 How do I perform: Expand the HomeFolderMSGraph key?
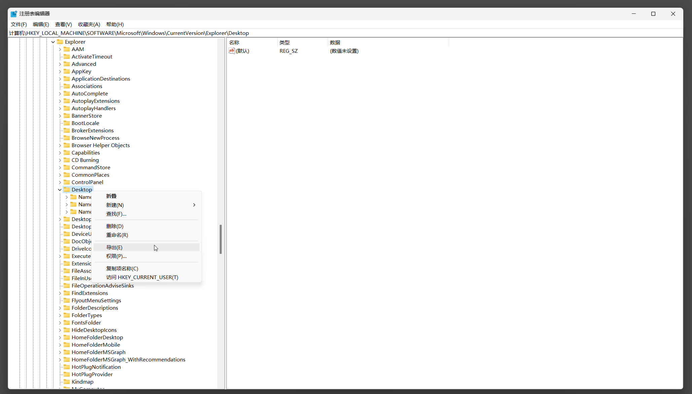pos(60,352)
